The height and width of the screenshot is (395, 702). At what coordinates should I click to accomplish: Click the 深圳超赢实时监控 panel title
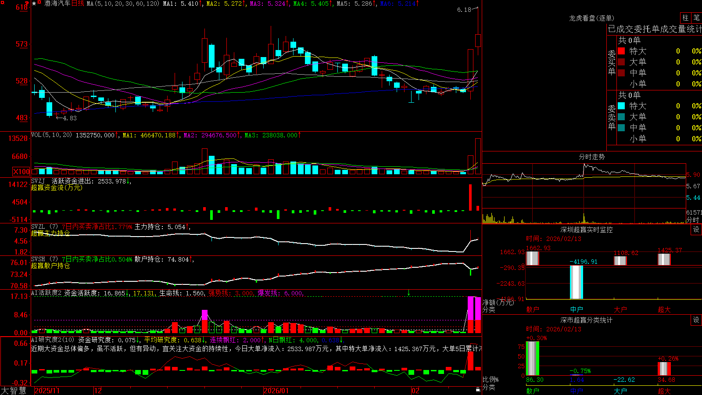(587, 230)
